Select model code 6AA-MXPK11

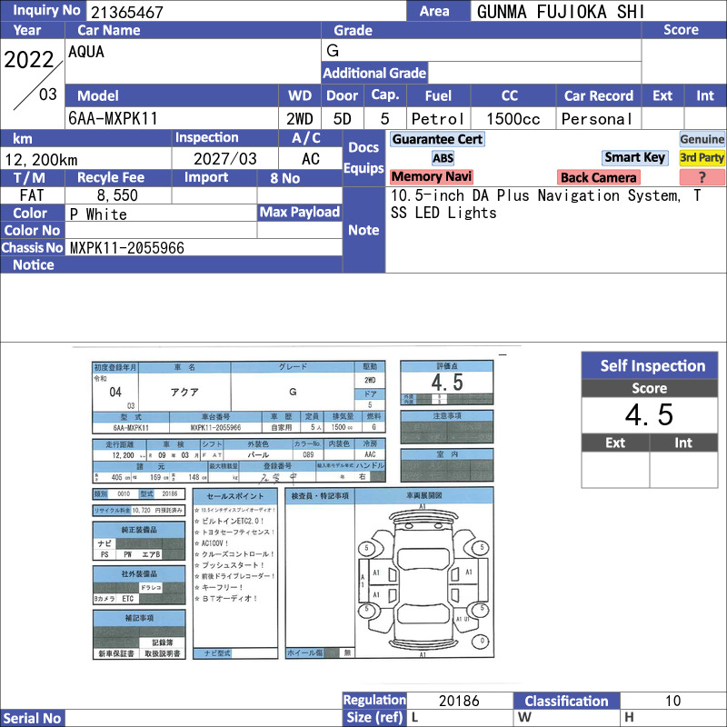coord(113,119)
